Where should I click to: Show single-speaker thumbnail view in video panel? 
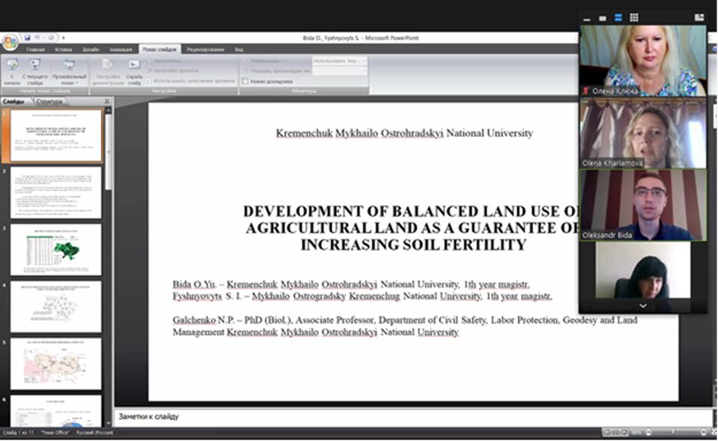coord(603,18)
